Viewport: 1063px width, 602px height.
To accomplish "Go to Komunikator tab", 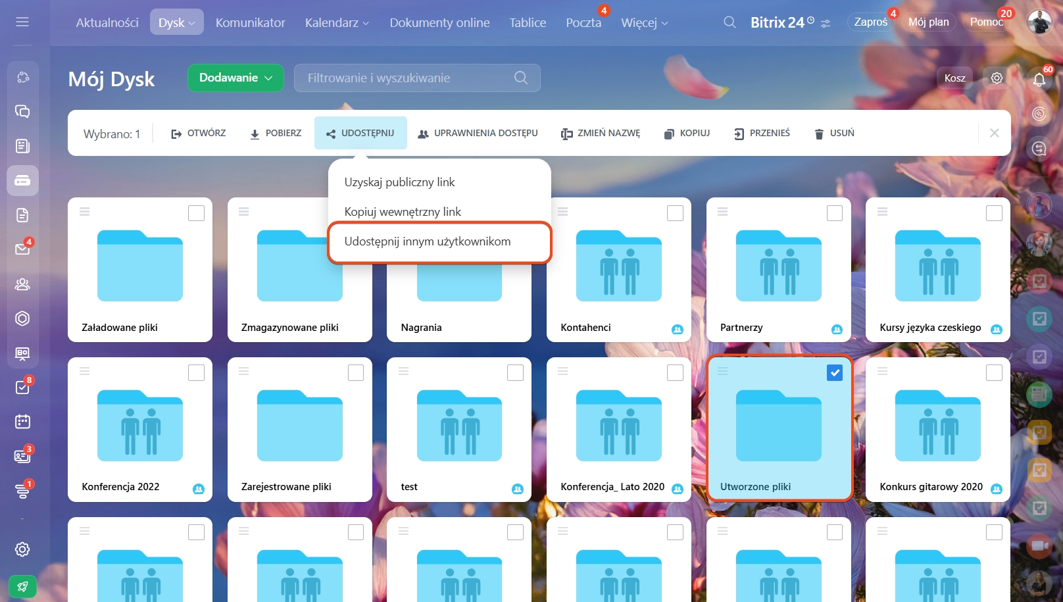I will coord(251,22).
